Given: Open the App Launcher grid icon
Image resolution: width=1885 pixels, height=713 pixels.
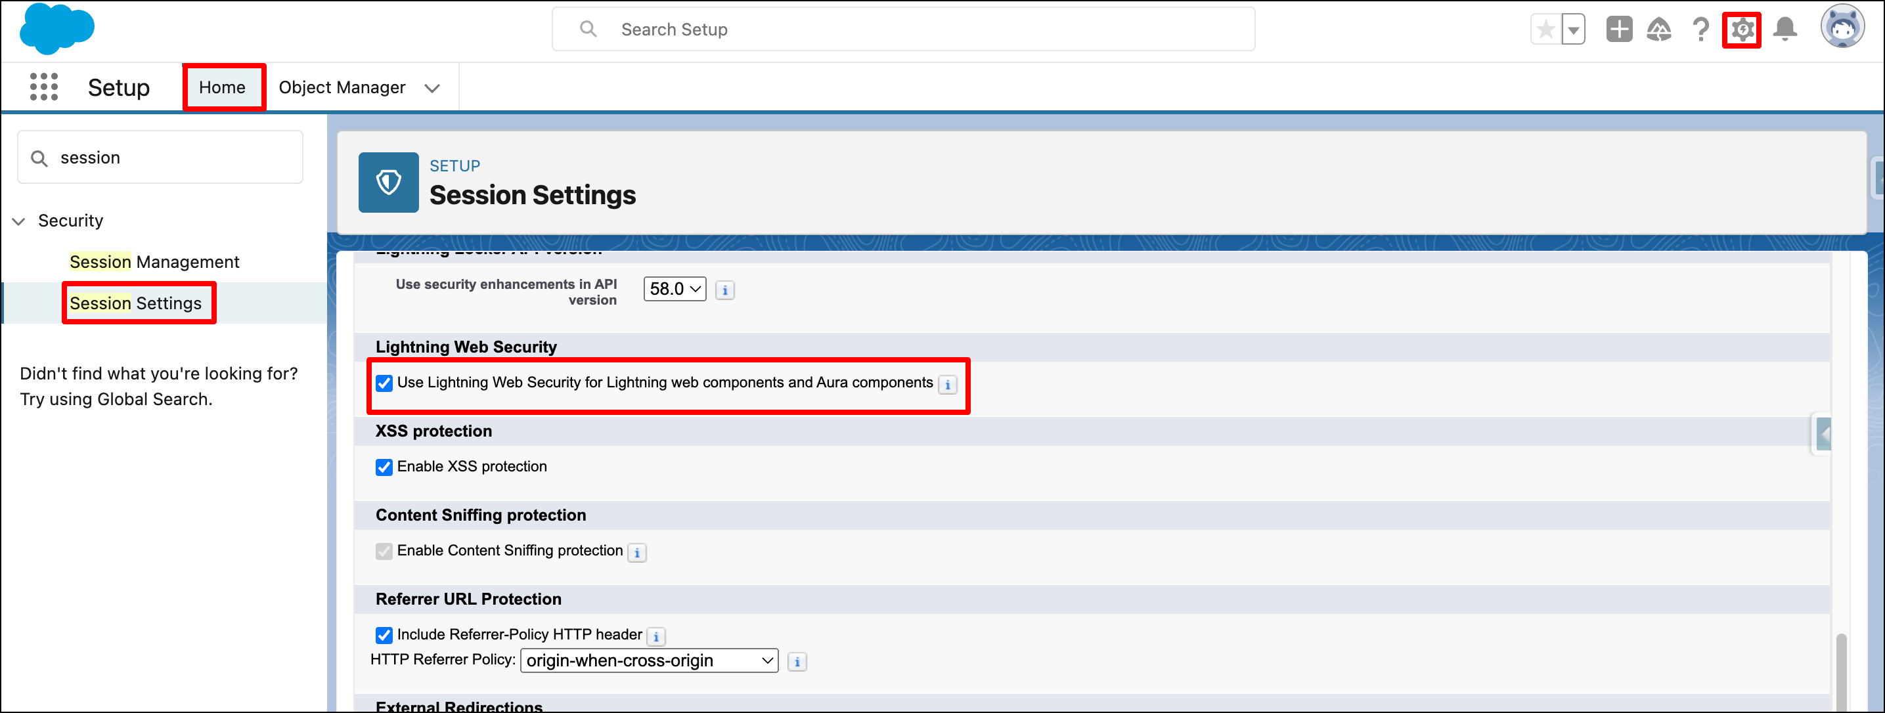Looking at the screenshot, I should [x=44, y=87].
